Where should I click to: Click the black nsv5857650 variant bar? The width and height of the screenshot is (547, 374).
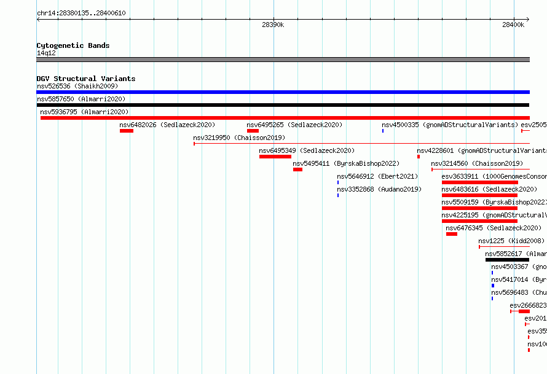click(283, 105)
